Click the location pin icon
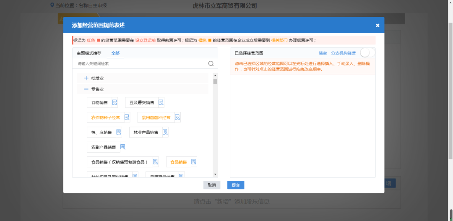 click(52, 5)
